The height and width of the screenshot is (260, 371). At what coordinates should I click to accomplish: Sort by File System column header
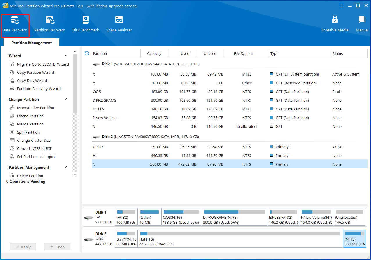(246, 53)
